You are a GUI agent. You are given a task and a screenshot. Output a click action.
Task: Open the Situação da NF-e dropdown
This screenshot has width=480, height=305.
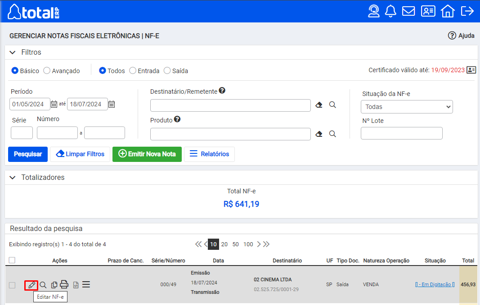pyautogui.click(x=407, y=107)
